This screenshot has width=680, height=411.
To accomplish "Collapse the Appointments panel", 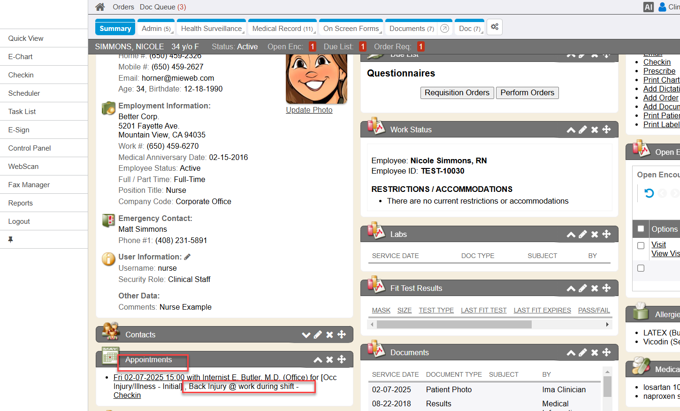I will 318,360.
